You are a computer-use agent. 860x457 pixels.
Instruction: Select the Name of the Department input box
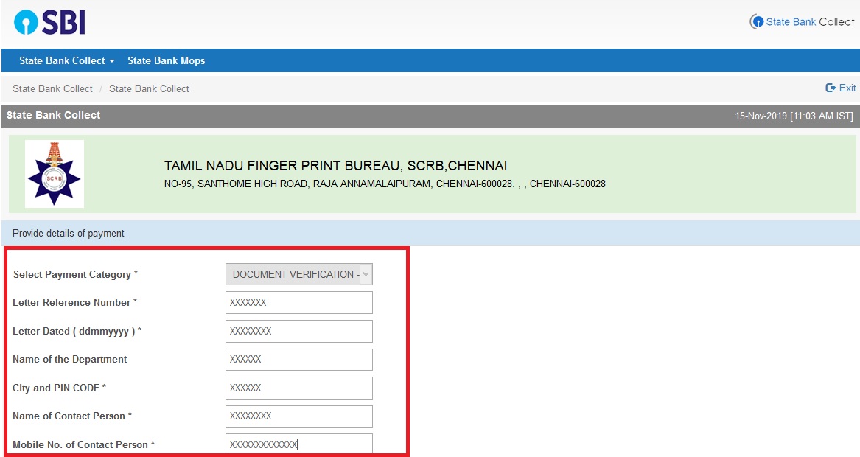click(298, 360)
